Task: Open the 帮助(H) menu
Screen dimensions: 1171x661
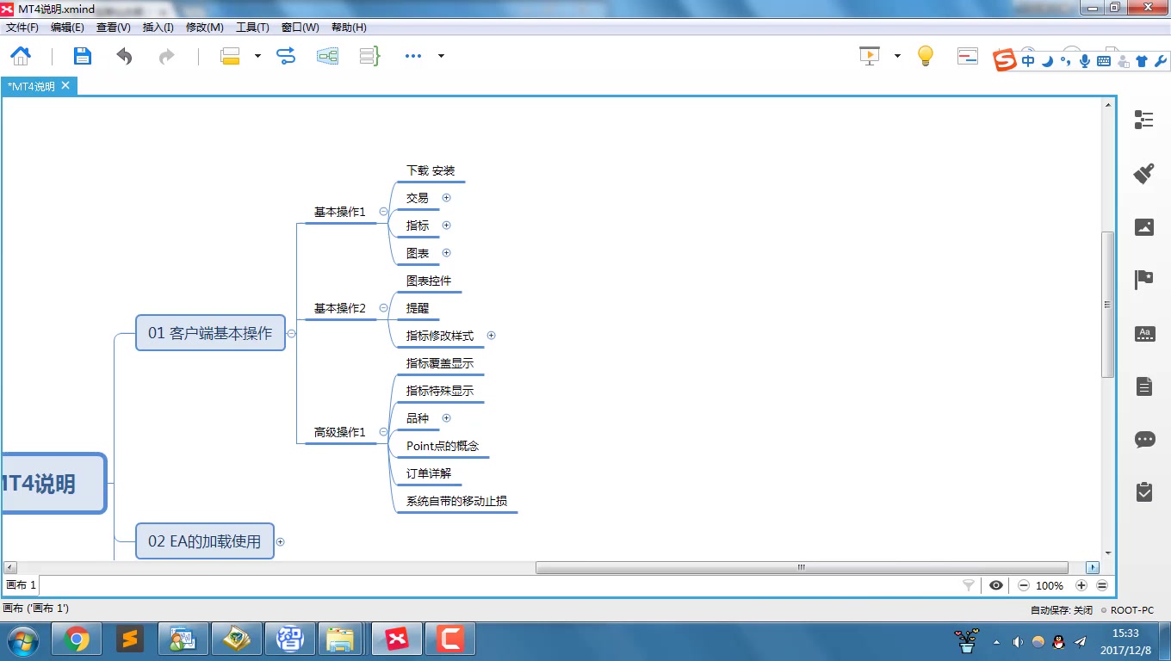Action: tap(348, 28)
